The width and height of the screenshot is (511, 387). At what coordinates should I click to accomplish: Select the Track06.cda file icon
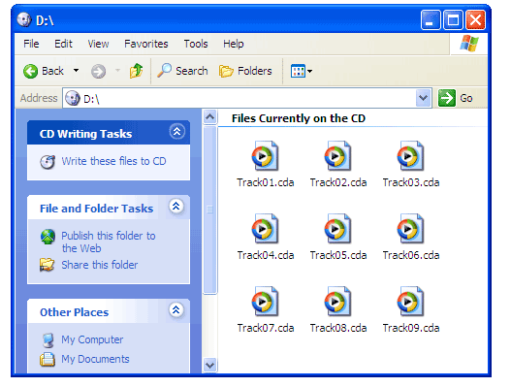tap(410, 229)
